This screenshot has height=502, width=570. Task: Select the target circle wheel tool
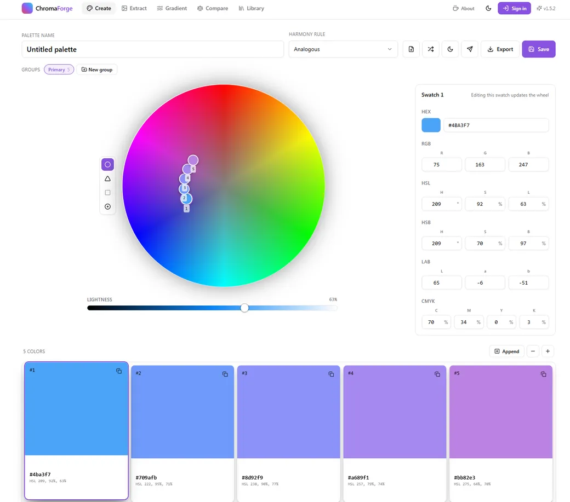(x=107, y=206)
